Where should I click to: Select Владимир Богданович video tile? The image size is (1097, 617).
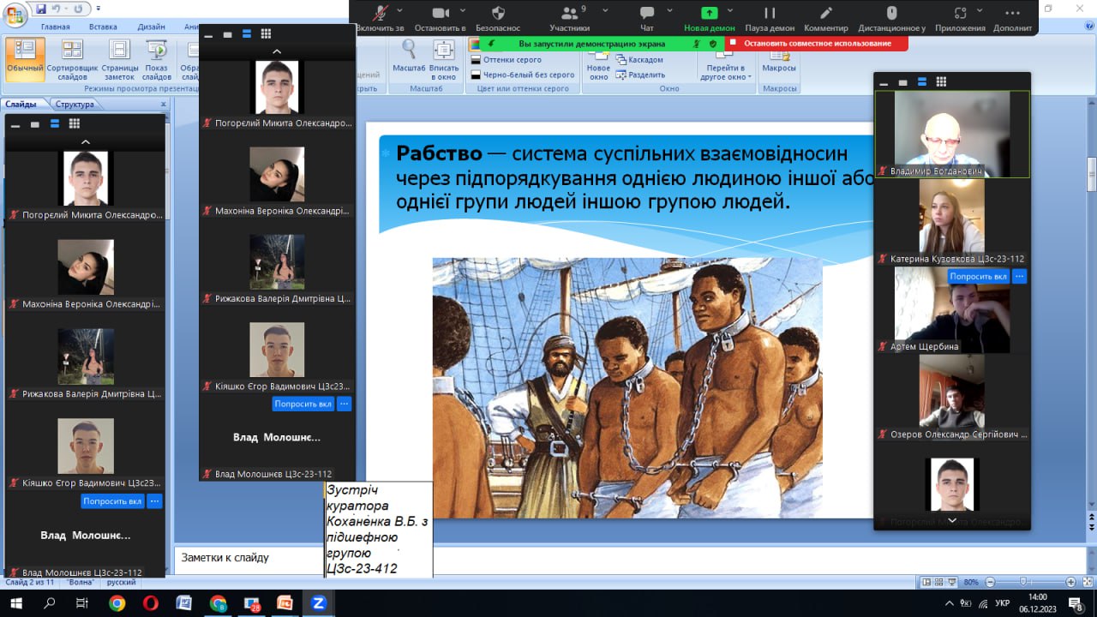(x=952, y=135)
